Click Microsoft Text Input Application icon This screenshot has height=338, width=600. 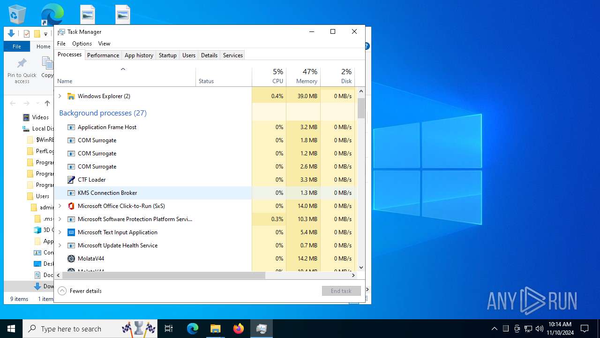point(71,232)
